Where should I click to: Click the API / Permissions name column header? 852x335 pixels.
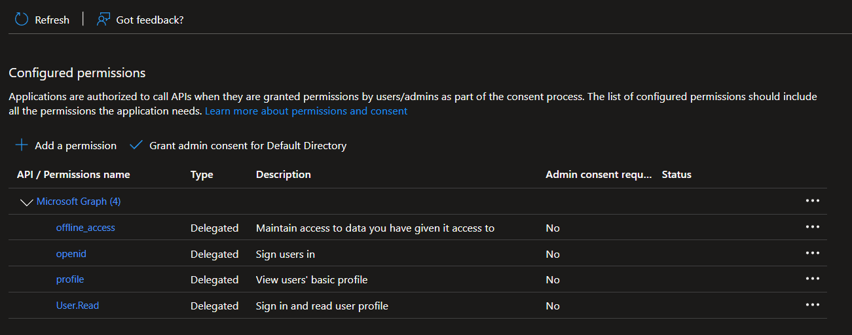pyautogui.click(x=73, y=175)
